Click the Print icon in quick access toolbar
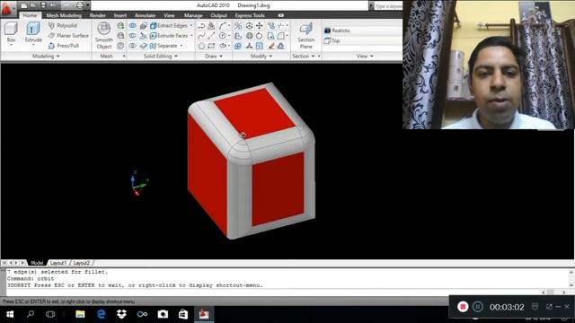575x323 pixels. (x=80, y=5)
